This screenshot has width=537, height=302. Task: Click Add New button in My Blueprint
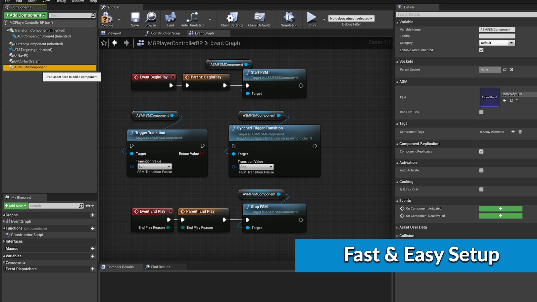click(x=15, y=206)
